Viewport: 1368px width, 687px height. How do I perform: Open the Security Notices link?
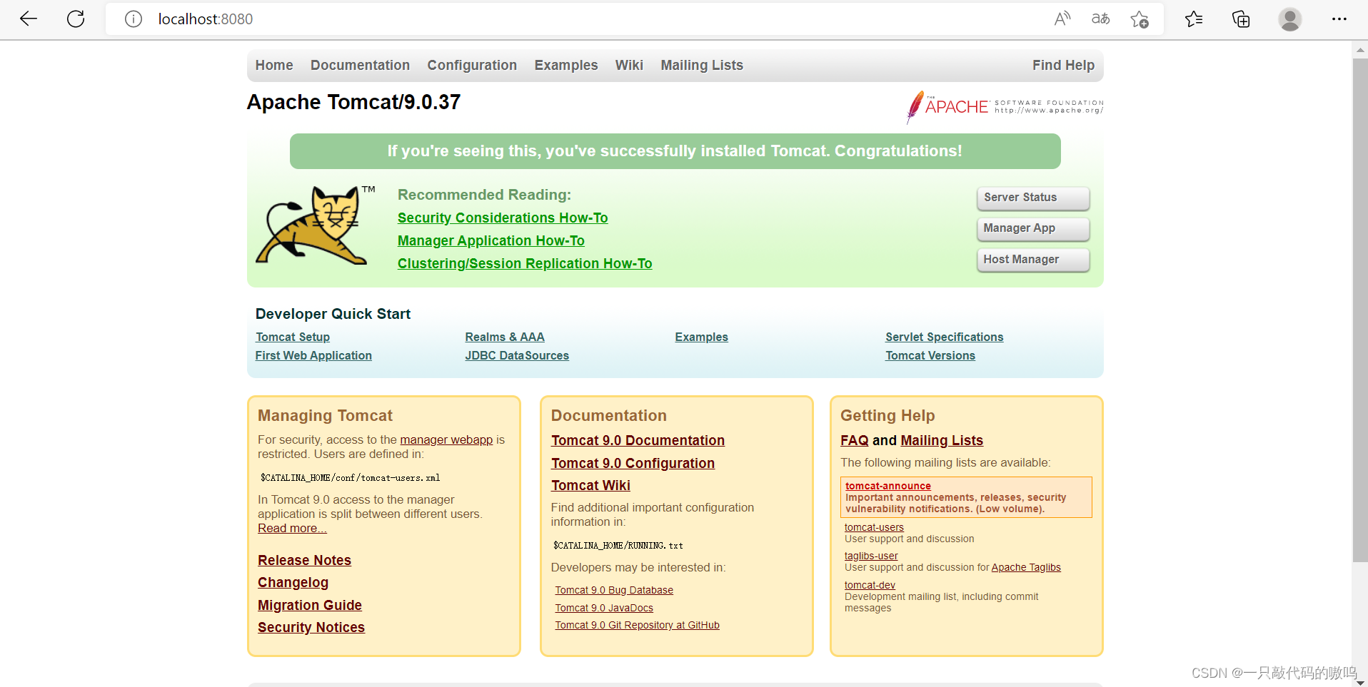[311, 628]
